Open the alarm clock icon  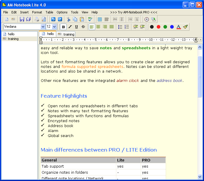tap(146, 19)
